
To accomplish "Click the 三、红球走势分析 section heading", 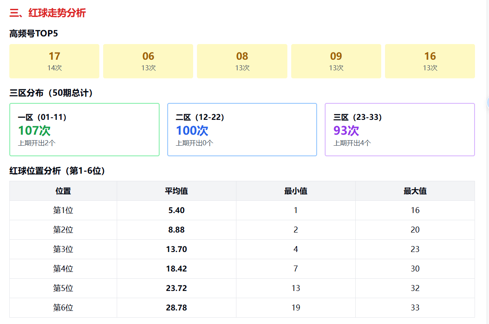I will click(48, 13).
